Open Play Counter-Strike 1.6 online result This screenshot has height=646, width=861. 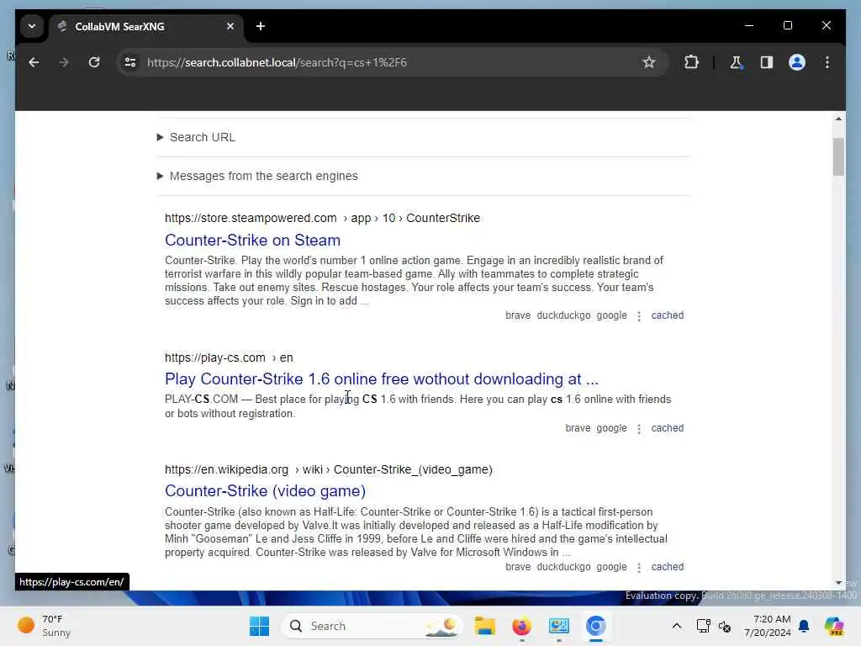point(382,379)
